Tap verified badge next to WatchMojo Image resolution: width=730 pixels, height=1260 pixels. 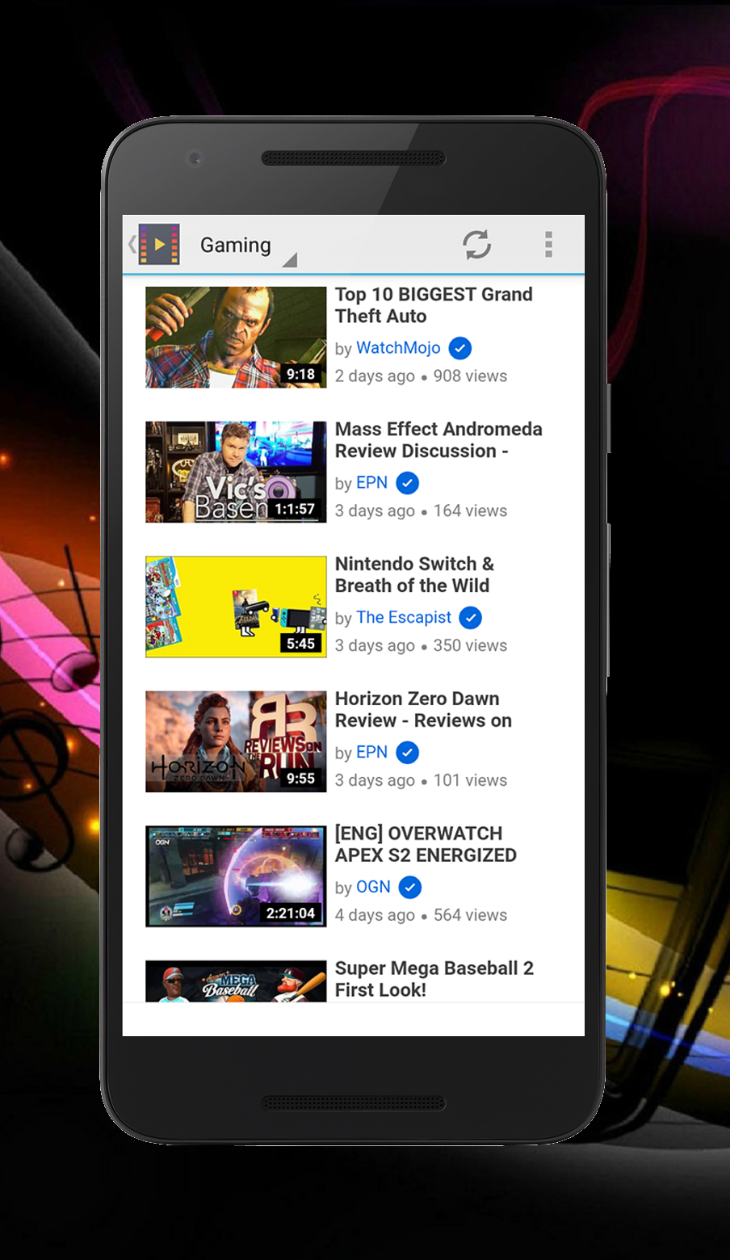460,348
